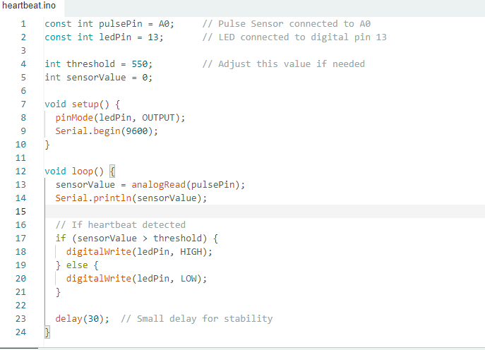Click the HIGH keyword in digitalWrite

pyautogui.click(x=193, y=252)
